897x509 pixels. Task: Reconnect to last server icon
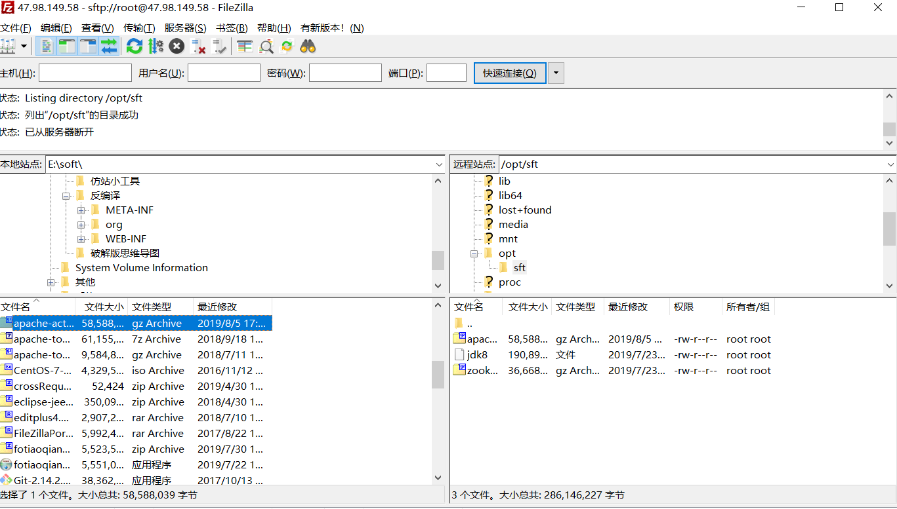(219, 47)
